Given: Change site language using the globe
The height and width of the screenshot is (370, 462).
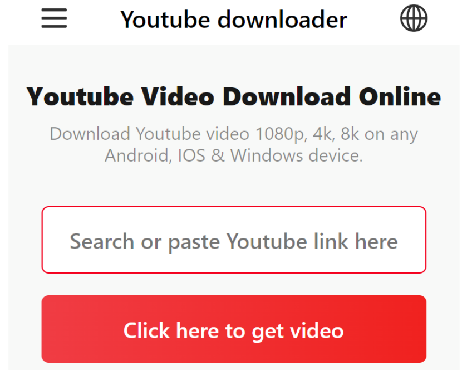Looking at the screenshot, I should pos(414,18).
